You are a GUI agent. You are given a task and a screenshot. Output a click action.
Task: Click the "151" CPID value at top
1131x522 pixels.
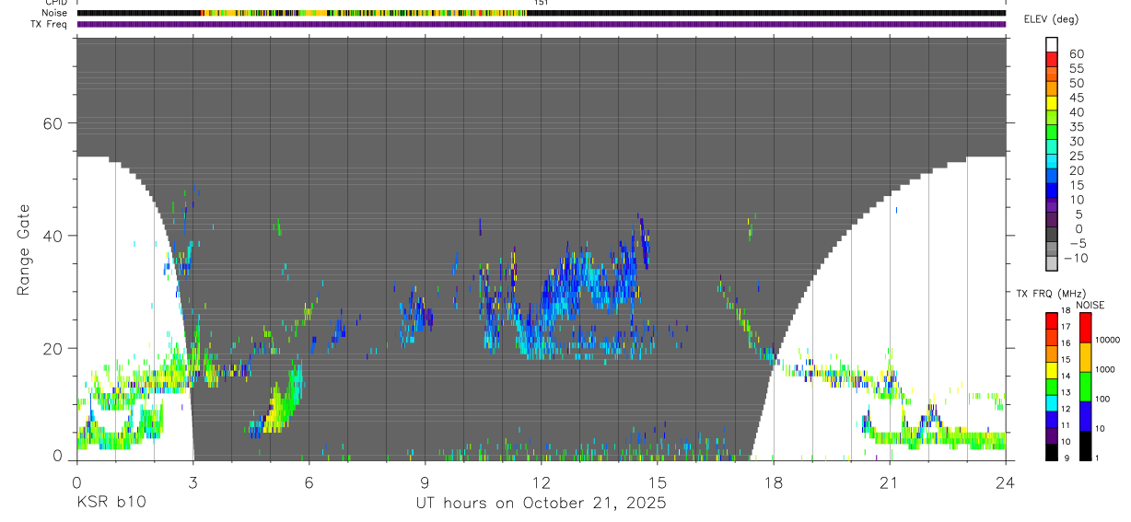(x=541, y=3)
